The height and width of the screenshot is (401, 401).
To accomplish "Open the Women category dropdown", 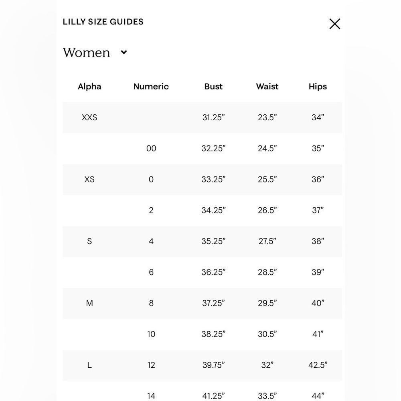I will click(95, 53).
